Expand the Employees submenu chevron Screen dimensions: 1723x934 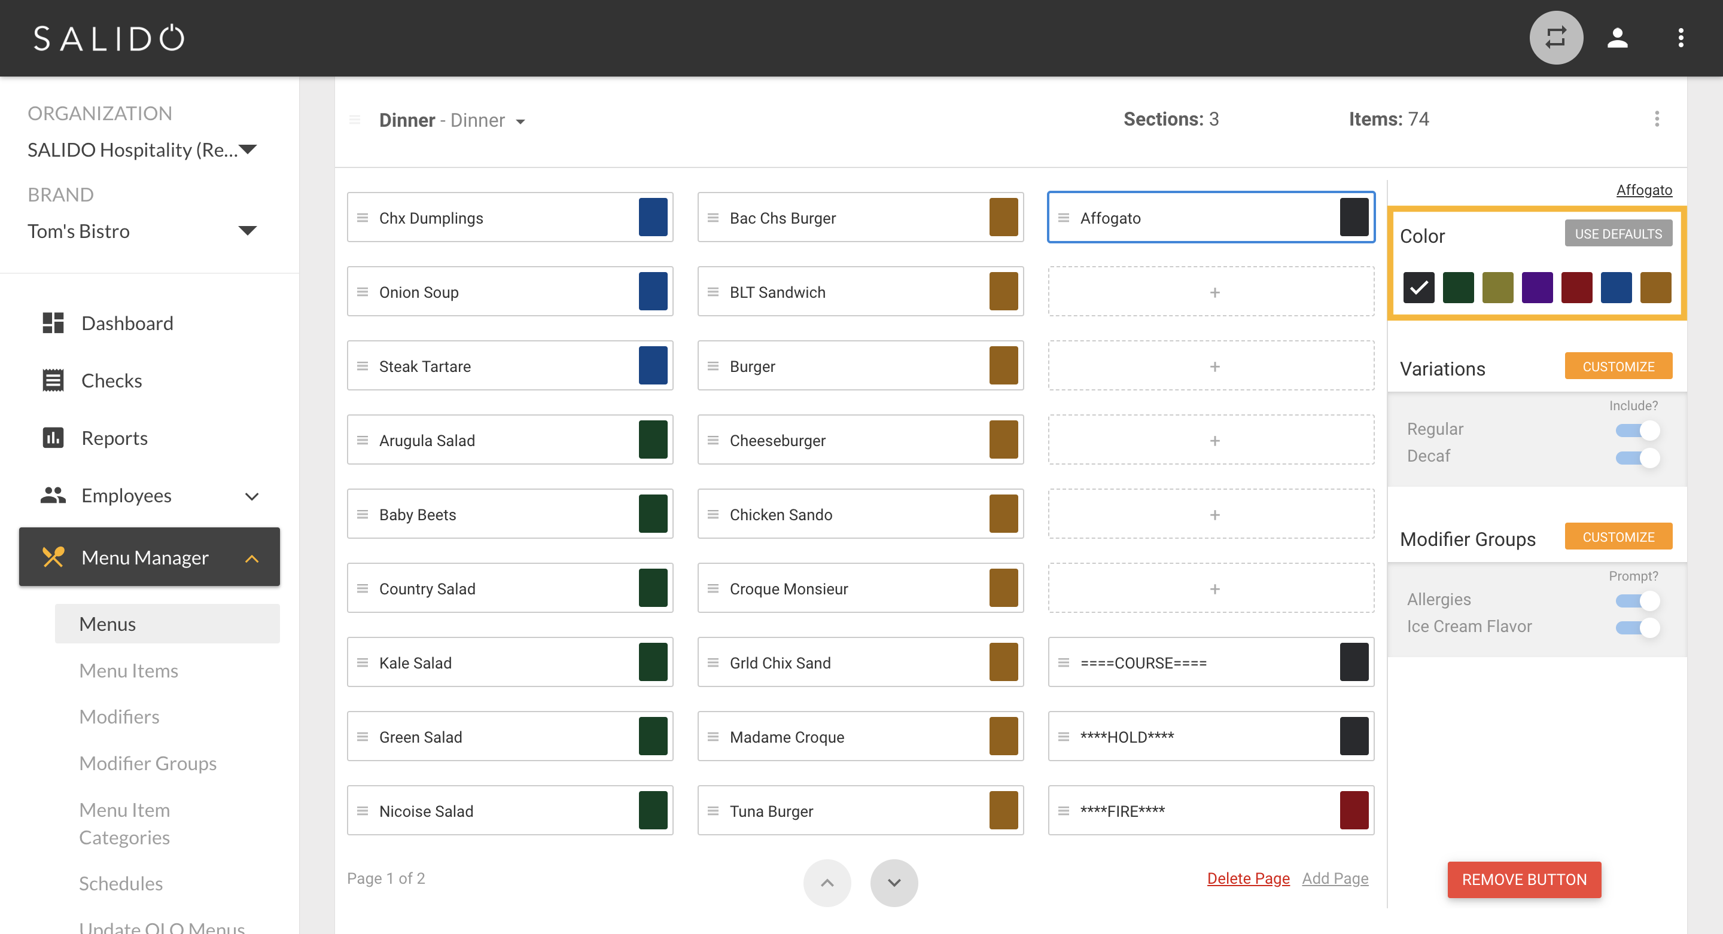(251, 496)
